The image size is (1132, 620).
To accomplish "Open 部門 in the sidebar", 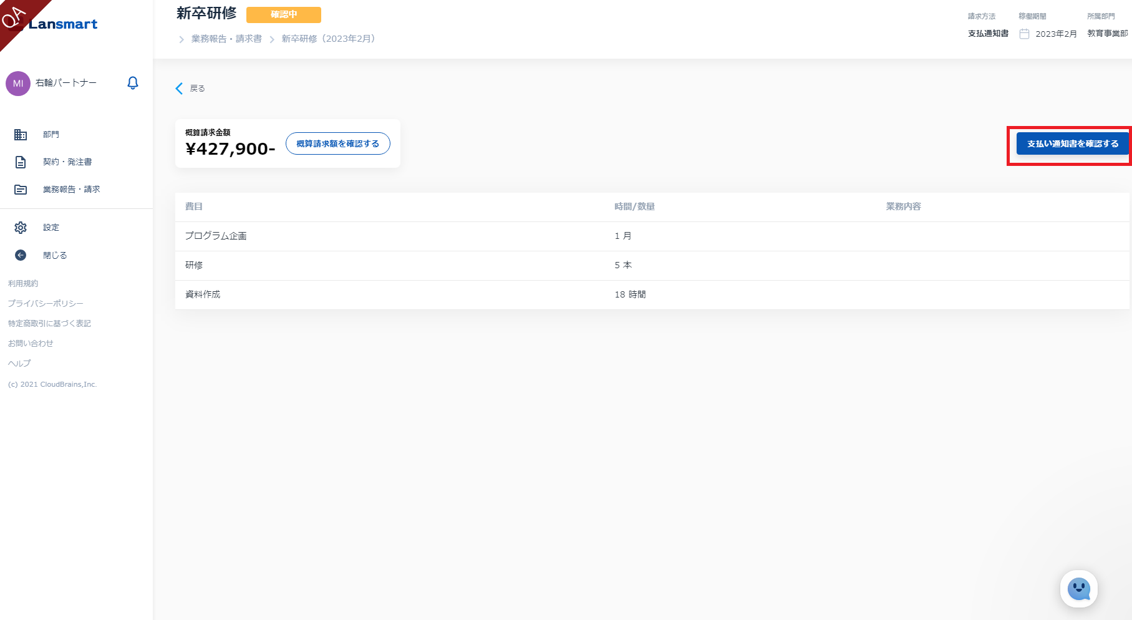I will [51, 135].
